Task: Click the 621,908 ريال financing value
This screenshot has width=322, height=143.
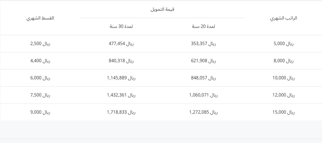Action: point(204,61)
